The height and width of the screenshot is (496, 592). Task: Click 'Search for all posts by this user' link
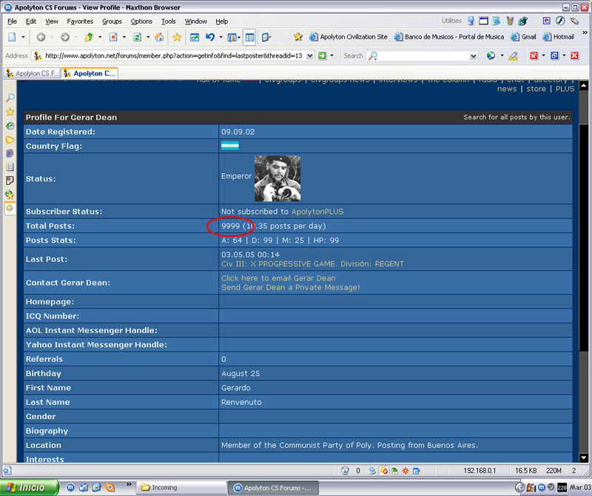[517, 117]
